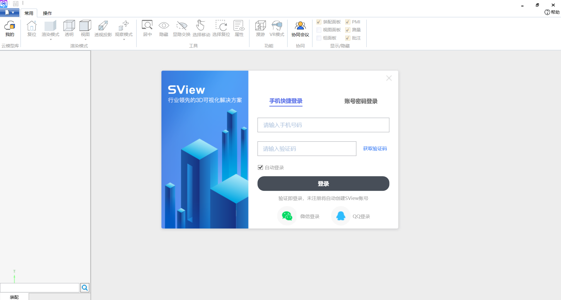Select the 账号密码登录 login tab

(361, 101)
